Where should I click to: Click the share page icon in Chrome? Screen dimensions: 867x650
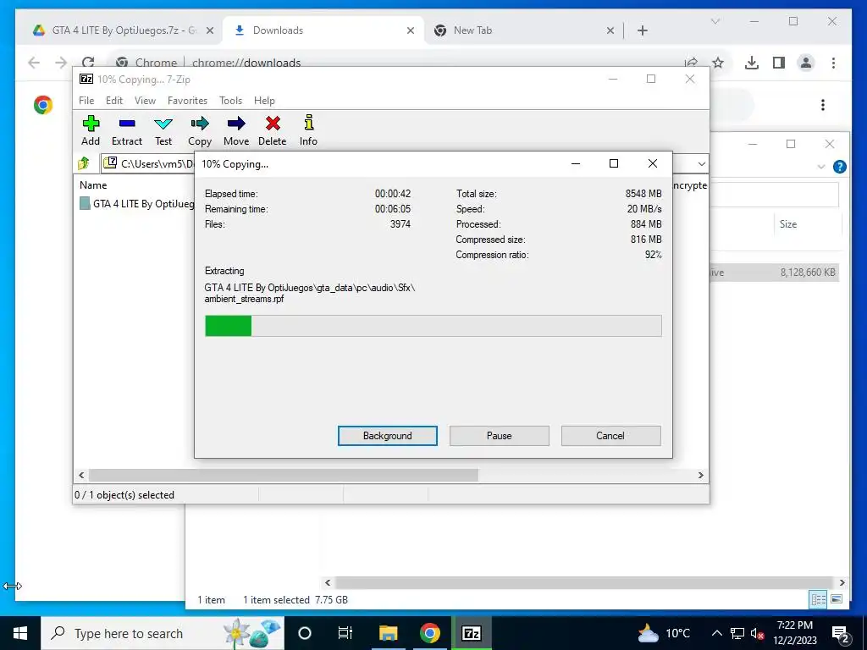click(x=691, y=63)
